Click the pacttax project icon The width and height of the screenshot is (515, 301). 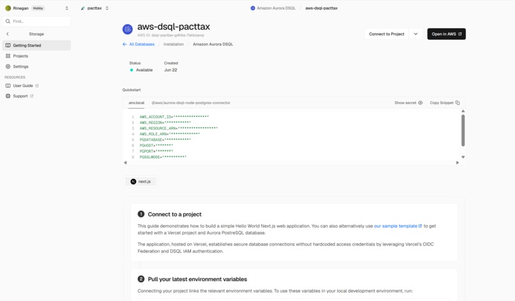[83, 8]
